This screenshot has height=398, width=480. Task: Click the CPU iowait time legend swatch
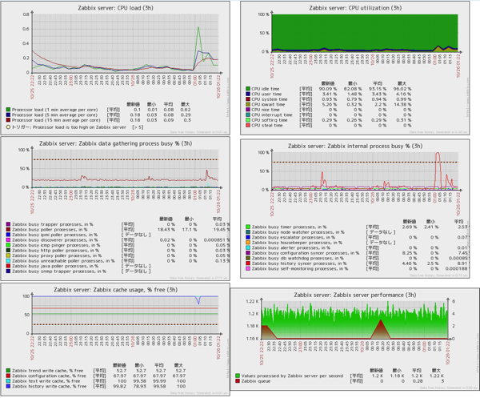(x=248, y=104)
